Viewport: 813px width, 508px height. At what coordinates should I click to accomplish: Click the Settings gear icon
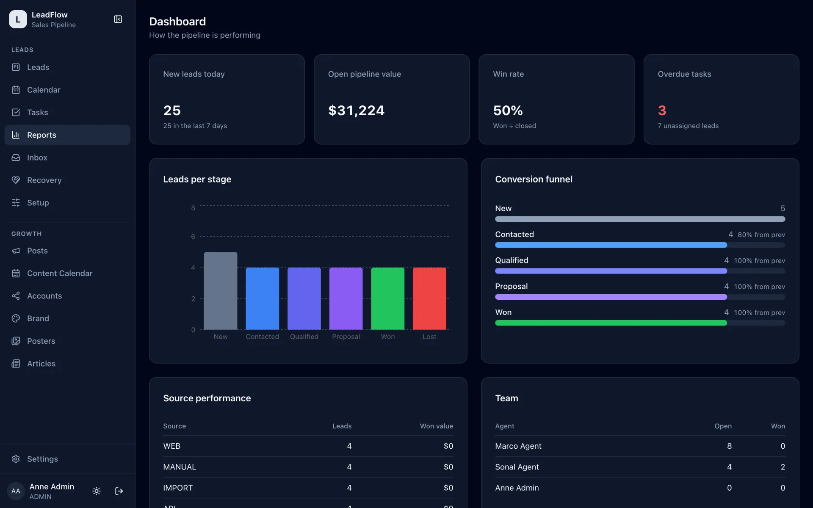tap(16, 459)
